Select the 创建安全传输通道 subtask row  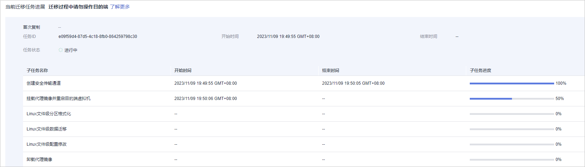pos(304,83)
